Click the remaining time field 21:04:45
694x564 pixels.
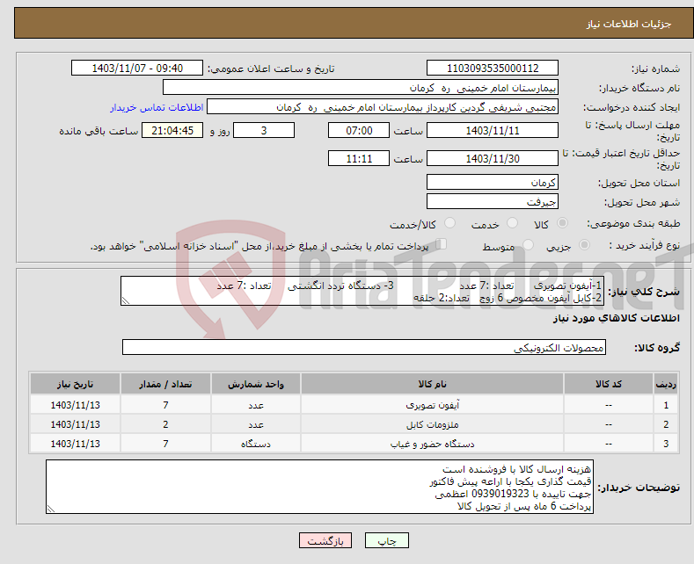[172, 130]
